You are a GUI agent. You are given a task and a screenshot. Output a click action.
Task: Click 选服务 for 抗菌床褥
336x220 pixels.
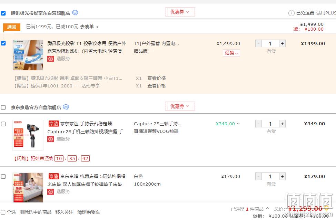tap(63, 191)
